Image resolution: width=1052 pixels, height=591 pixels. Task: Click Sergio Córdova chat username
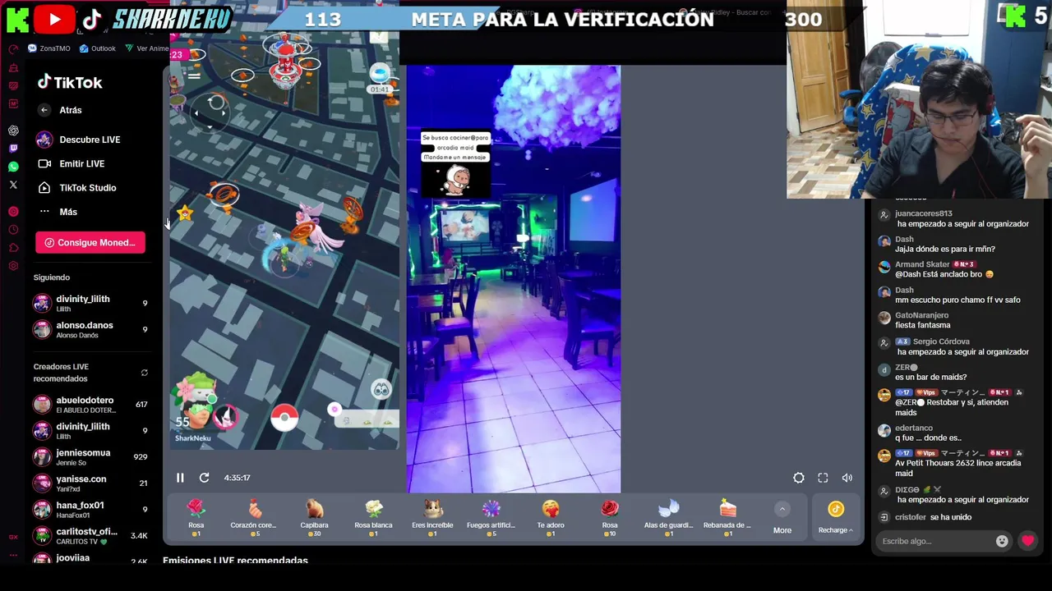pos(941,341)
